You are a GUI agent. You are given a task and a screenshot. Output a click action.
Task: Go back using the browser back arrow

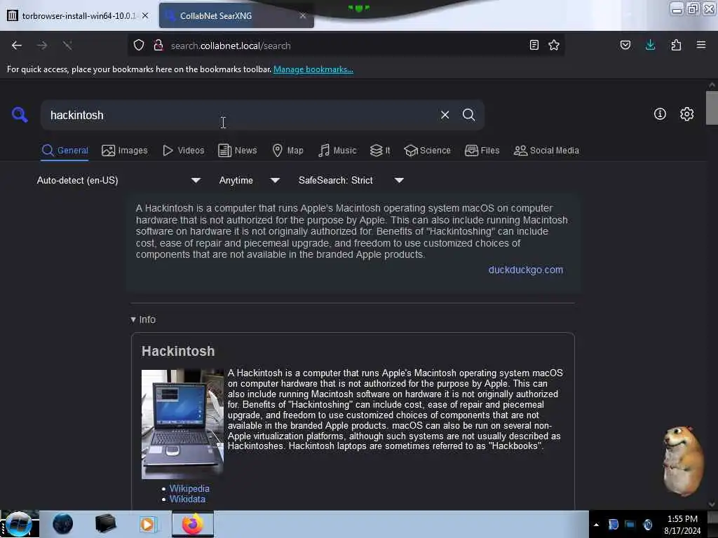point(17,46)
